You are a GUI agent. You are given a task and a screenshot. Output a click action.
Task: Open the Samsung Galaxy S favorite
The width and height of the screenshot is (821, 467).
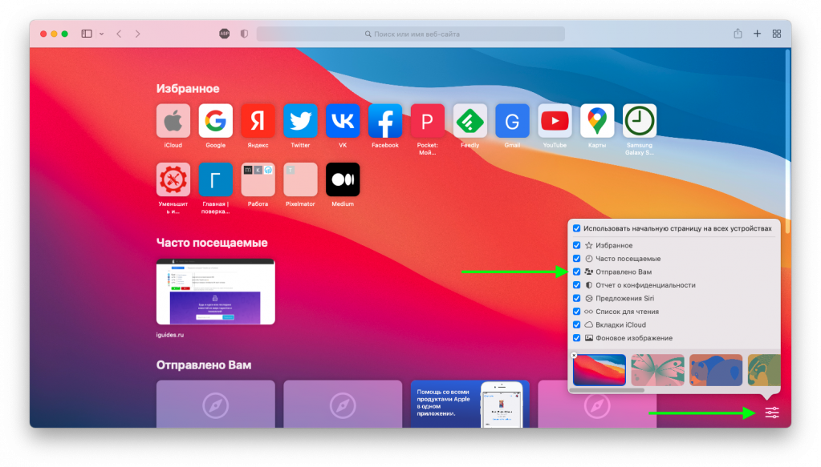pyautogui.click(x=640, y=121)
